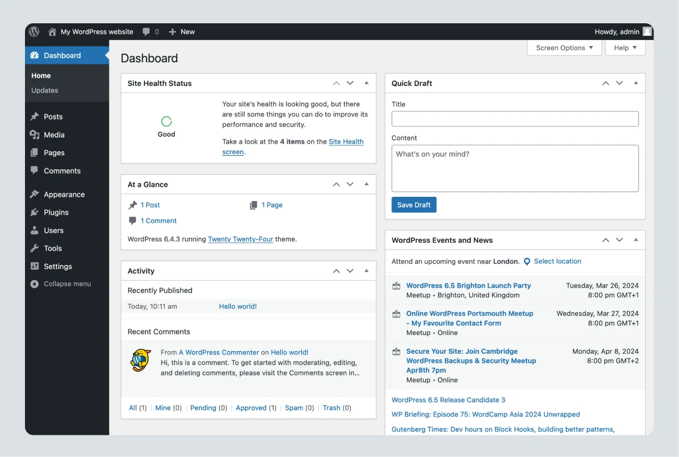Click the Quick Draft Title field
The height and width of the screenshot is (457, 679).
coord(515,119)
